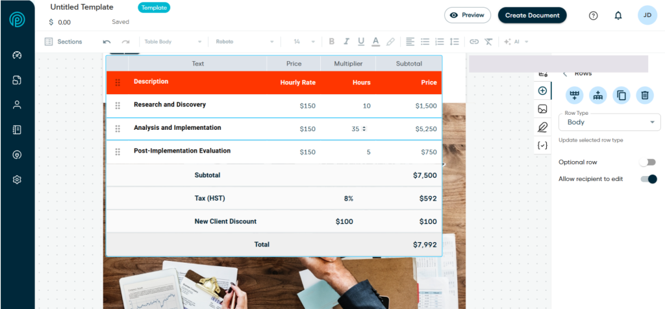Open the content library notebook icon

(17, 130)
